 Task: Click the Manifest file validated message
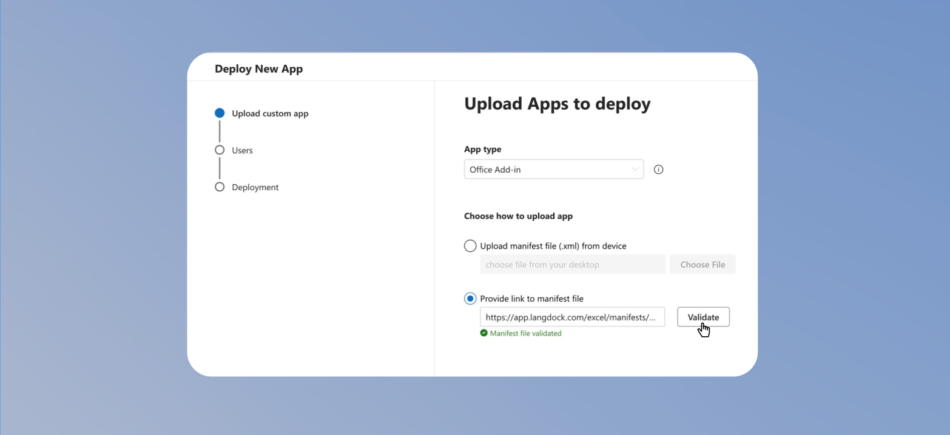[x=525, y=333]
